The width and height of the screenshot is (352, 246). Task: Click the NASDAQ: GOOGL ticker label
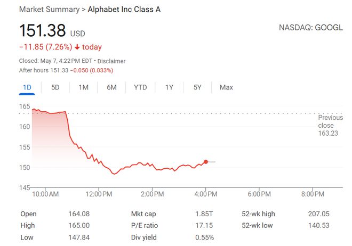coord(311,28)
